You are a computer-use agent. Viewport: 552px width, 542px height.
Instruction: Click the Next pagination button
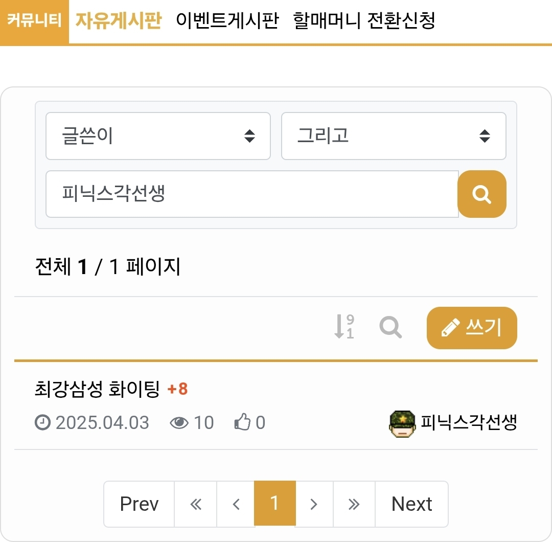411,504
